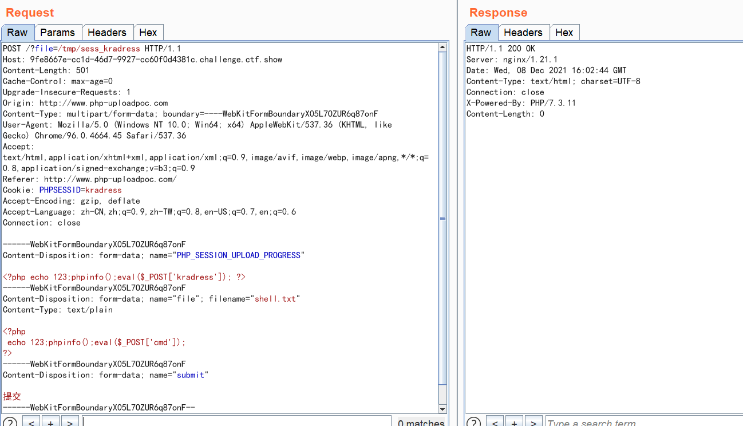This screenshot has width=743, height=426.
Task: Click the Response 'Type a search term' field
Action: [x=644, y=423]
